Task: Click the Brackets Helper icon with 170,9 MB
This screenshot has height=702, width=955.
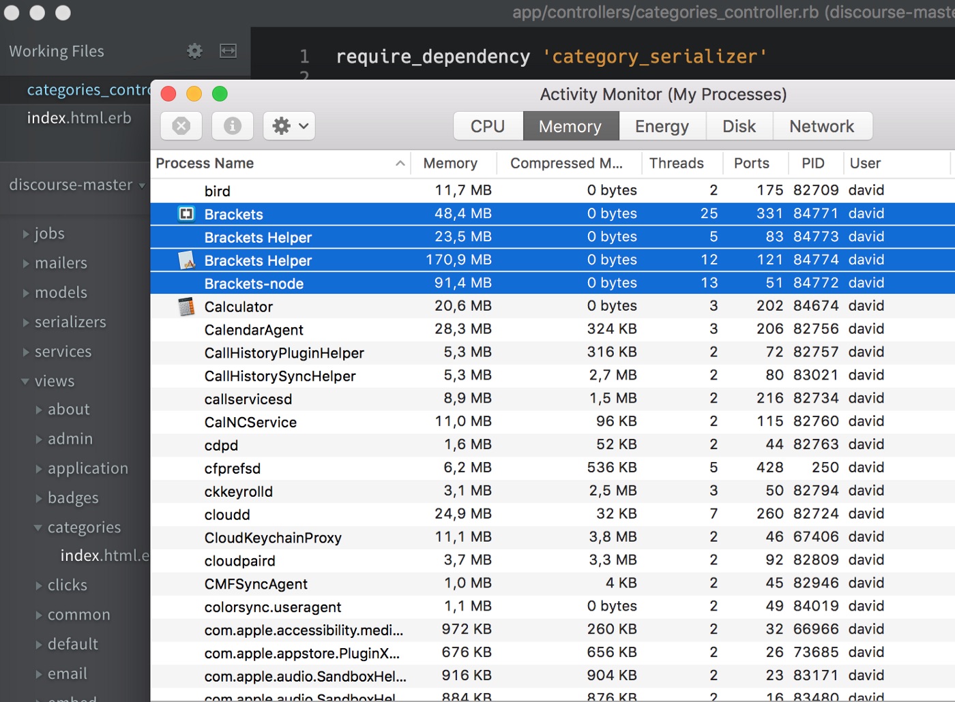Action: pos(186,260)
